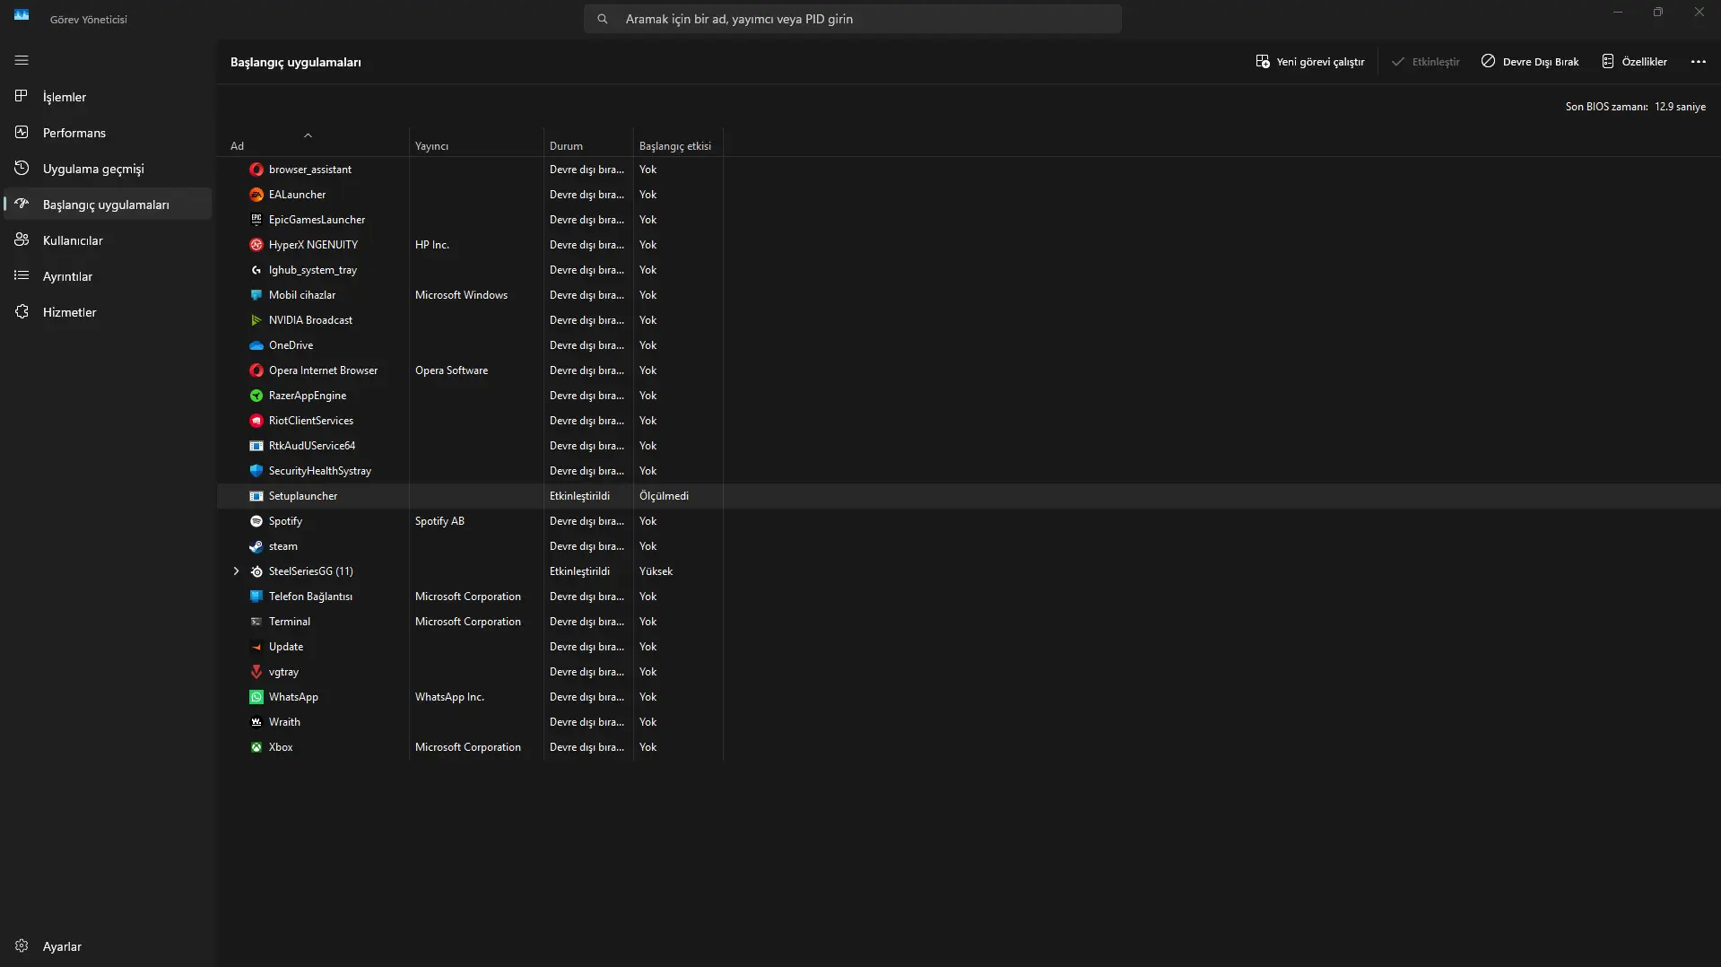This screenshot has width=1721, height=967.
Task: Select the Update row name
Action: coord(286,647)
